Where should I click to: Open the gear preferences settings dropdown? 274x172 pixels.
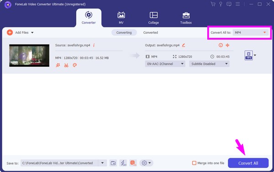[x=146, y=163]
